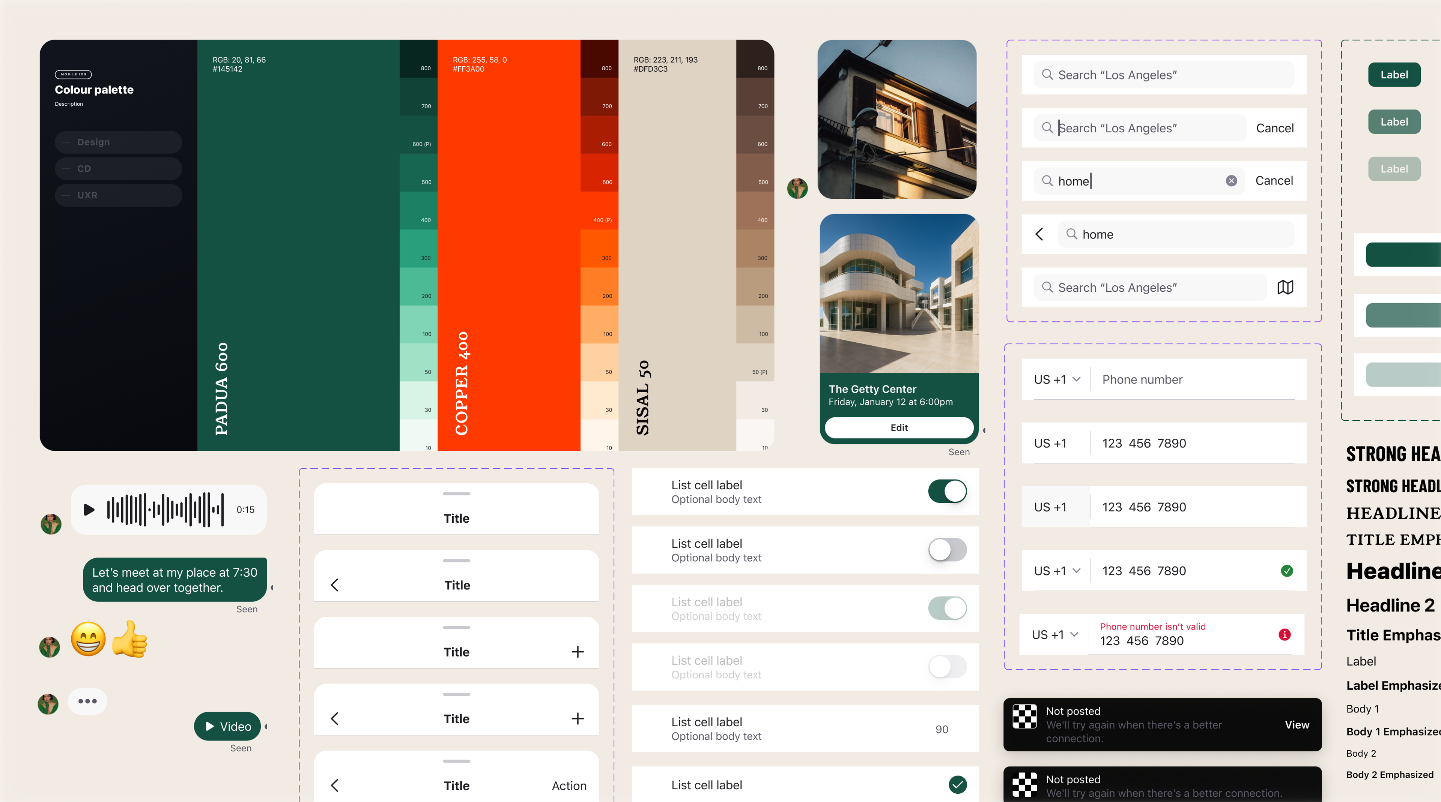Select Copper 200 orange swatch
This screenshot has height=802, width=1441.
tap(599, 287)
